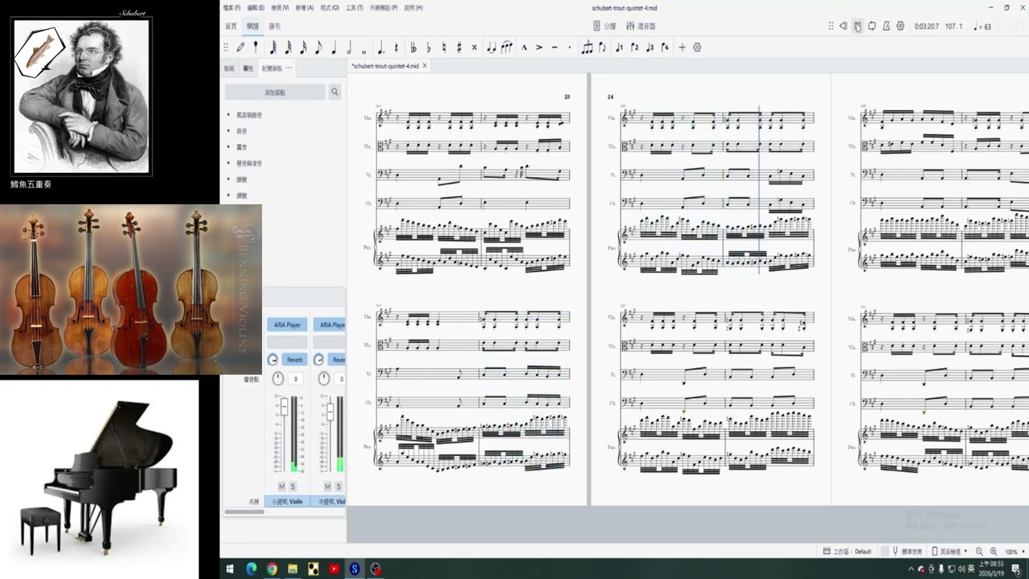Toggle the play button in the playback toolbar
The height and width of the screenshot is (579, 1029).
click(x=858, y=27)
